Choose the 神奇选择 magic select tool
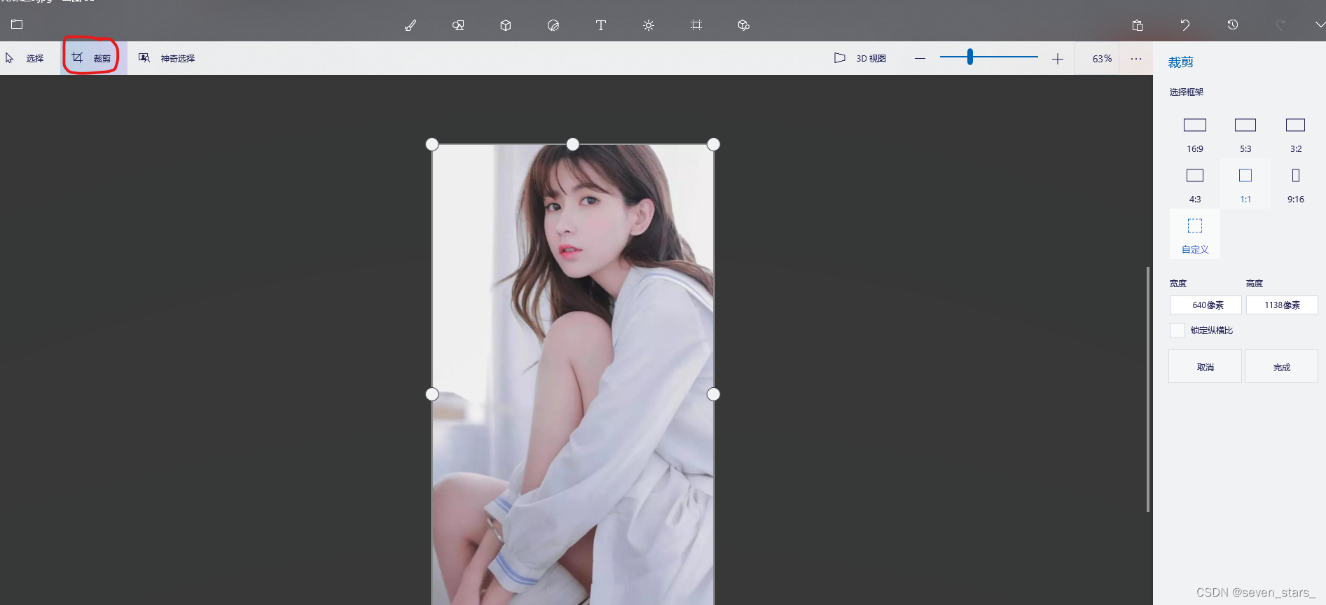 [x=167, y=58]
